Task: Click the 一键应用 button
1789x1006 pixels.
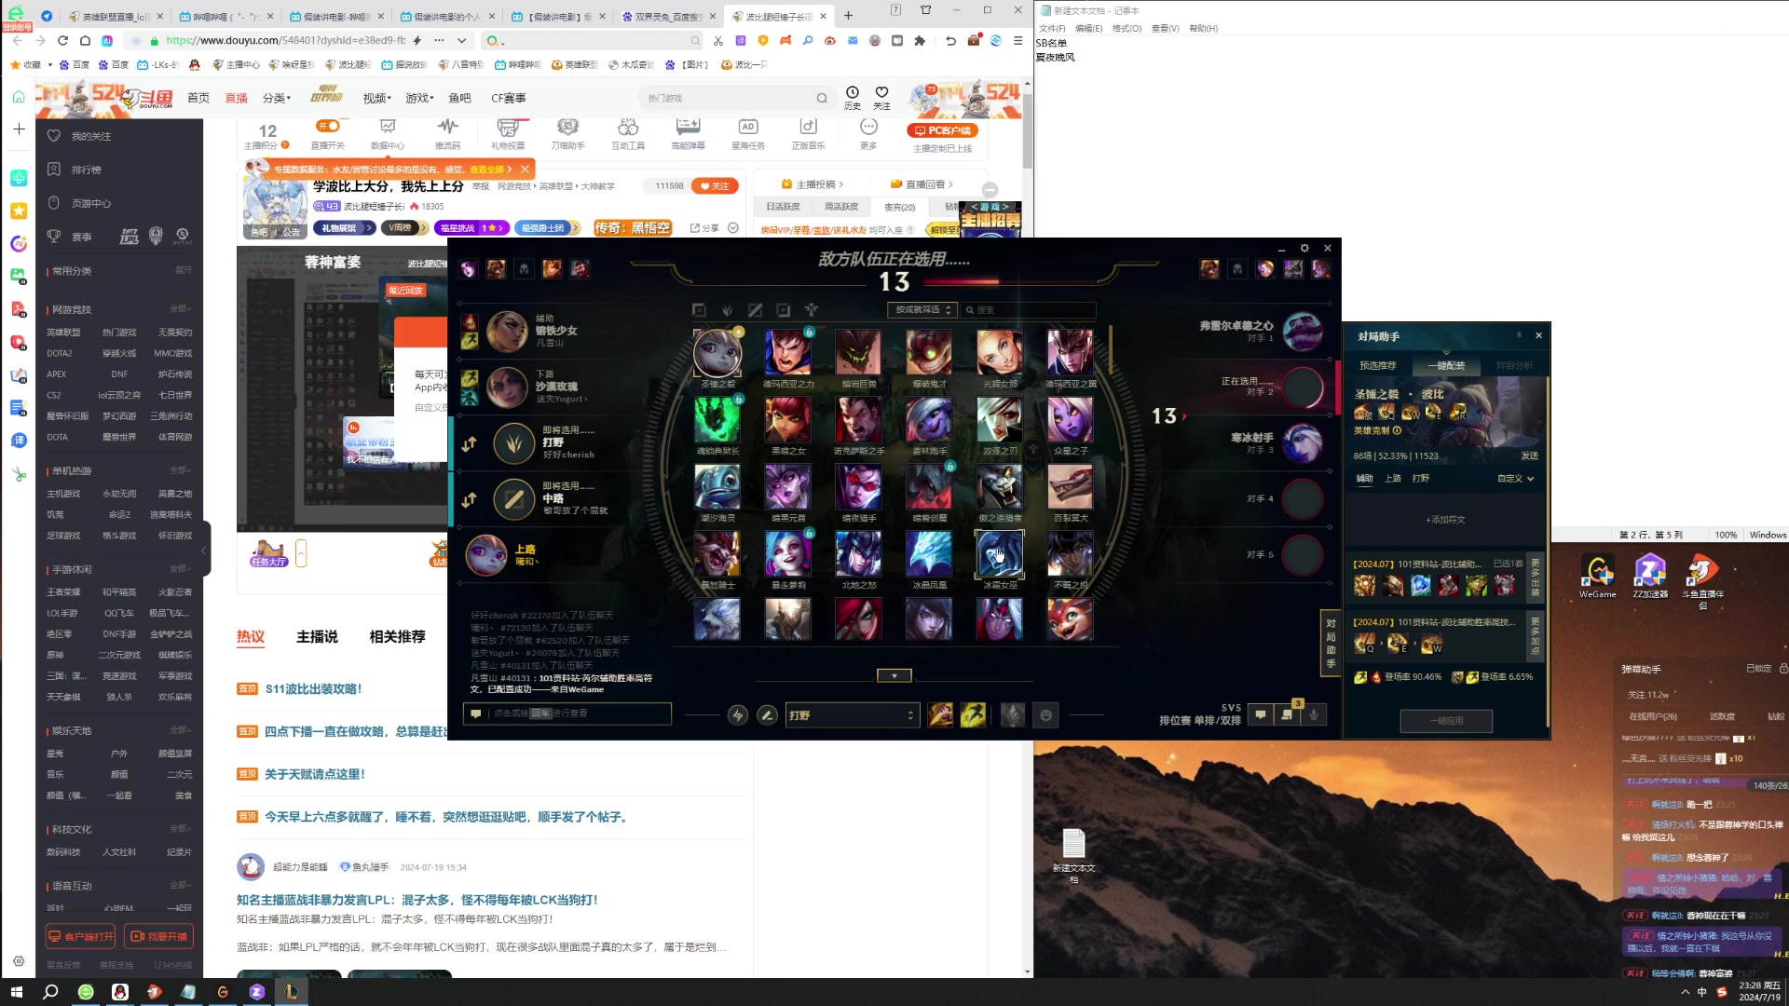Action: click(x=1446, y=721)
